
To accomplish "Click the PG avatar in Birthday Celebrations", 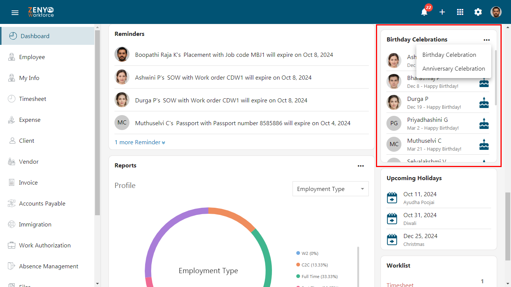I will (x=394, y=123).
